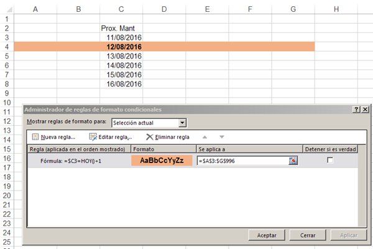Select column H header
Screen dimensions: 373x249
pyautogui.click(x=336, y=9)
